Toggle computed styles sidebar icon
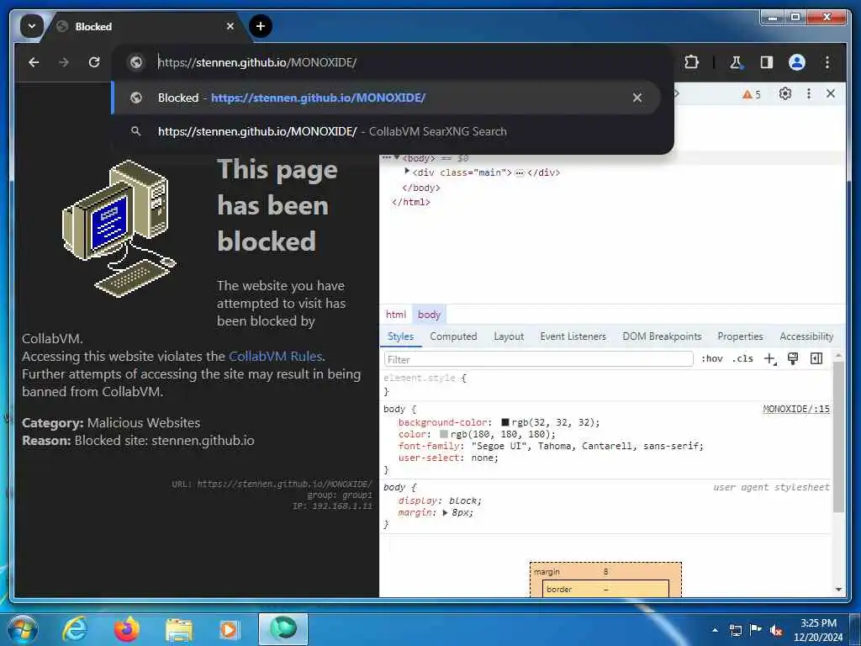Screen dimensions: 861x646 point(816,358)
